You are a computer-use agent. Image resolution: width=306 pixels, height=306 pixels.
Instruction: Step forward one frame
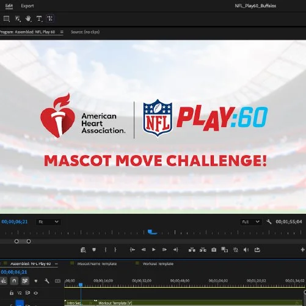[164, 250]
